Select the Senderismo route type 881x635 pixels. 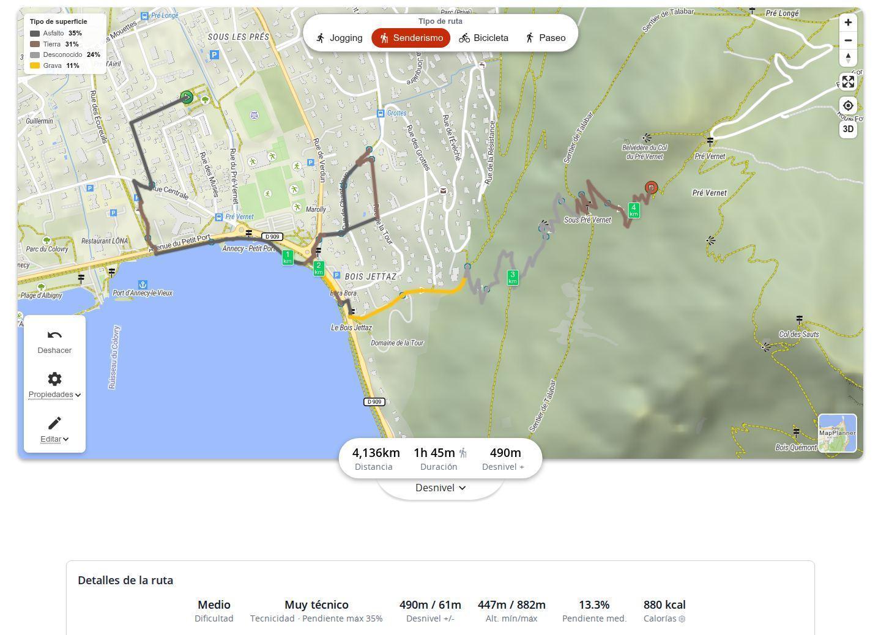click(x=411, y=38)
